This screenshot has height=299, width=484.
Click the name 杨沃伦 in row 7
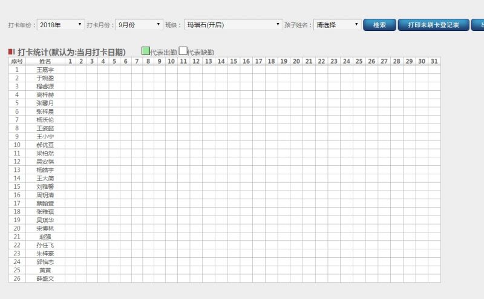[x=45, y=120]
